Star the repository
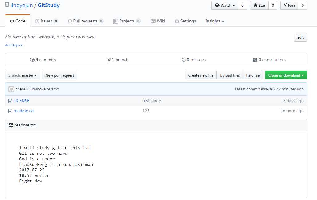317x200 pixels. tap(259, 6)
